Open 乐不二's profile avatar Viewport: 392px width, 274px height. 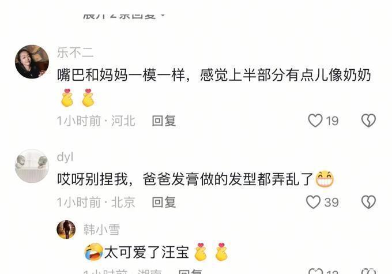tap(32, 62)
